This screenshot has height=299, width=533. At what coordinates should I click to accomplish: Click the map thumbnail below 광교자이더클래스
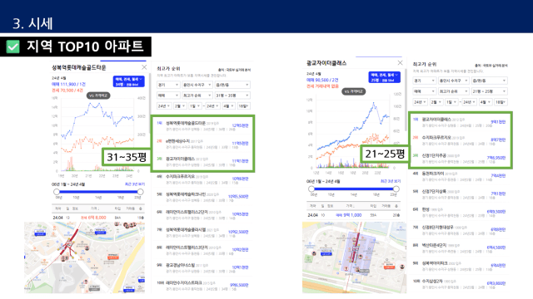pyautogui.click(x=354, y=257)
